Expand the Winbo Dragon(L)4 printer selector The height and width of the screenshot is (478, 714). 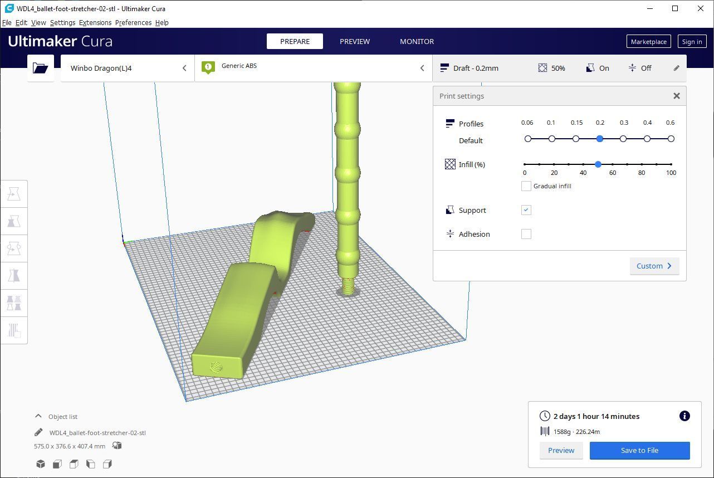pos(128,68)
